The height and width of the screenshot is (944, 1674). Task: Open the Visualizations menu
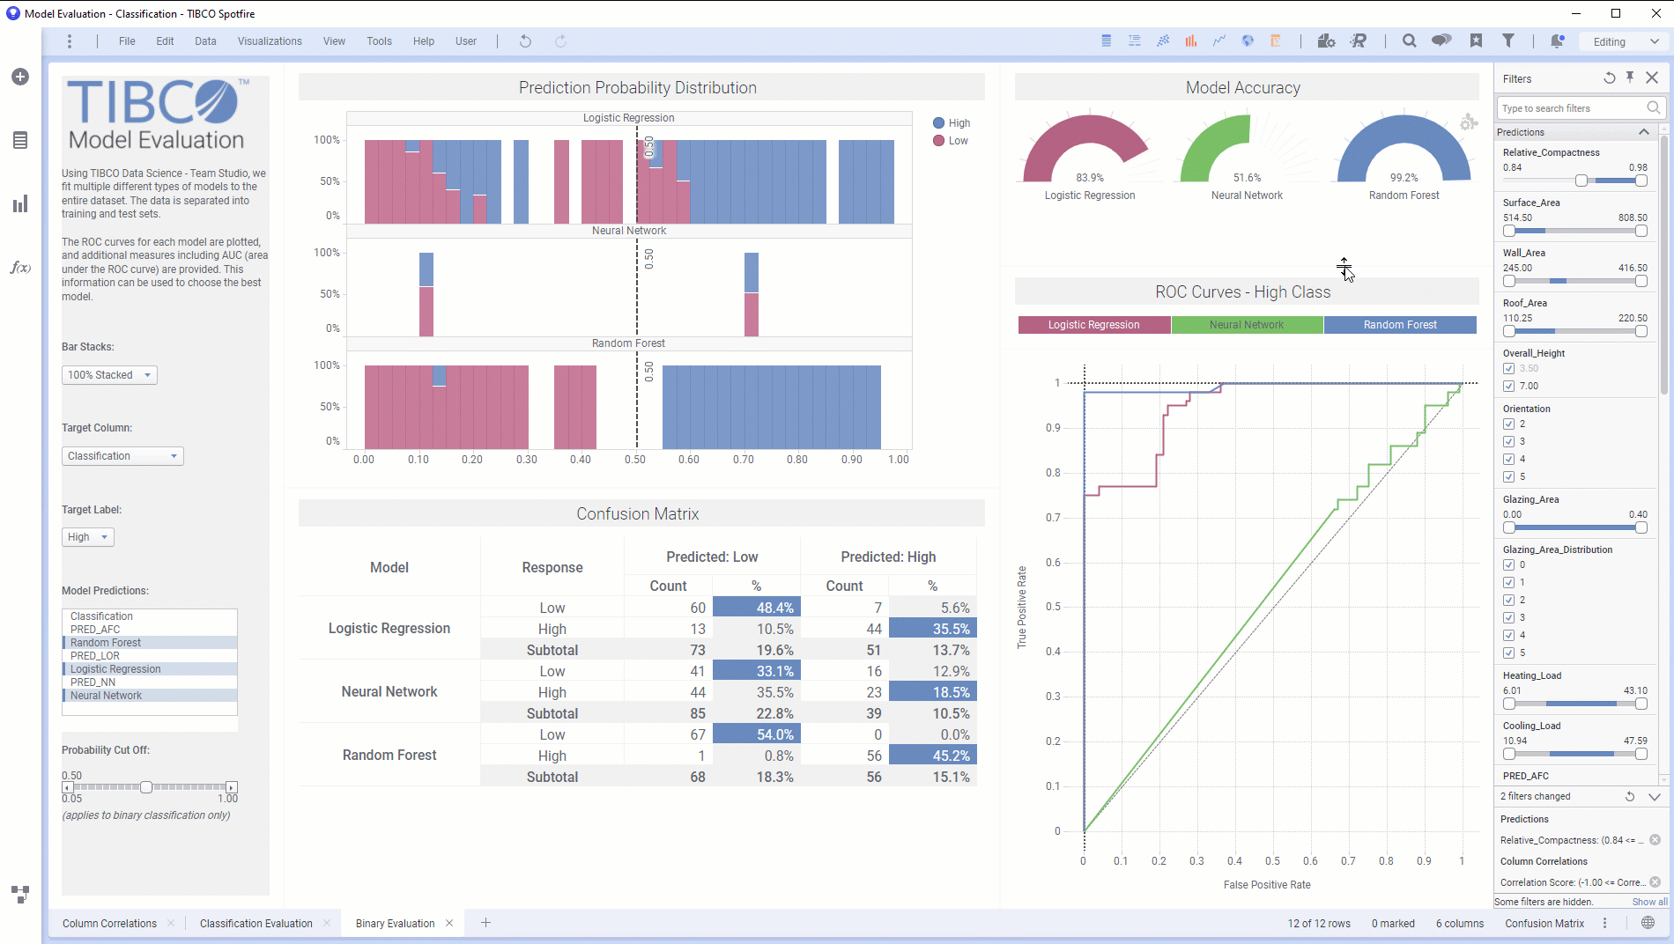click(270, 41)
